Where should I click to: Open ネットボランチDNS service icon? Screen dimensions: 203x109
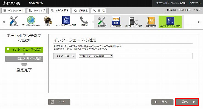pyautogui.click(x=66, y=21)
